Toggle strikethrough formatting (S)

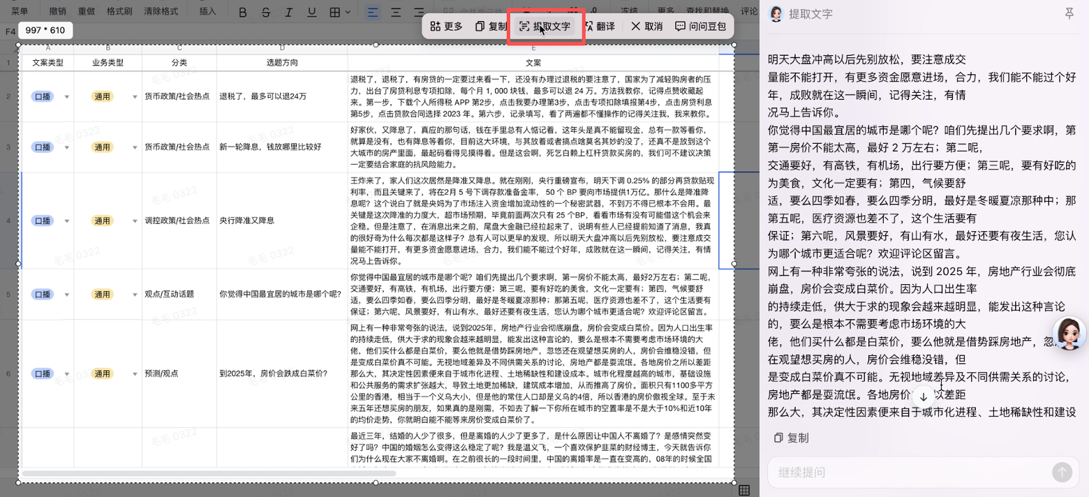pos(266,12)
